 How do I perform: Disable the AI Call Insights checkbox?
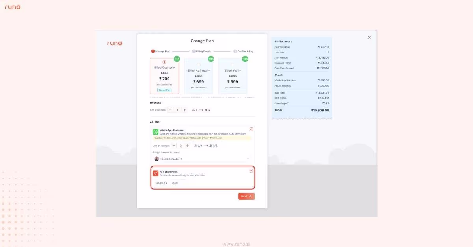pyautogui.click(x=251, y=170)
